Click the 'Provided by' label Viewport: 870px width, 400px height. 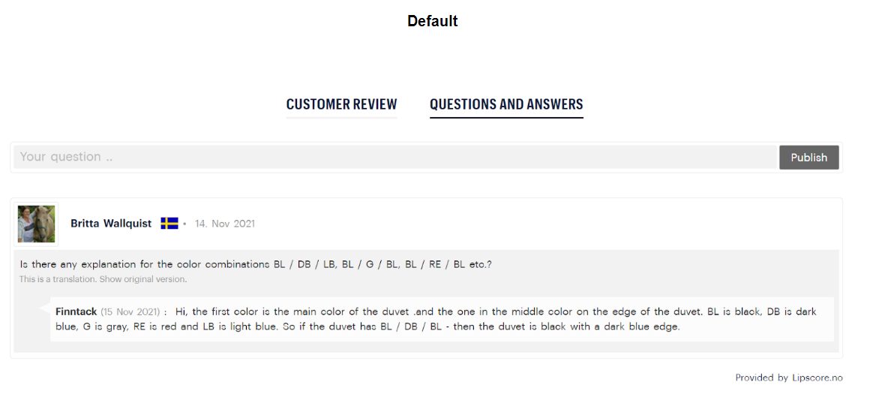click(x=761, y=377)
